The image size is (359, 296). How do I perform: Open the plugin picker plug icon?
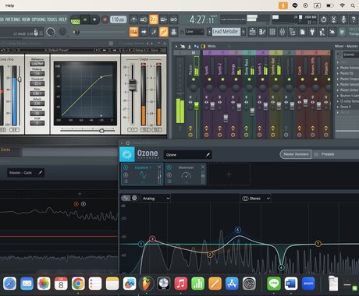[312, 32]
